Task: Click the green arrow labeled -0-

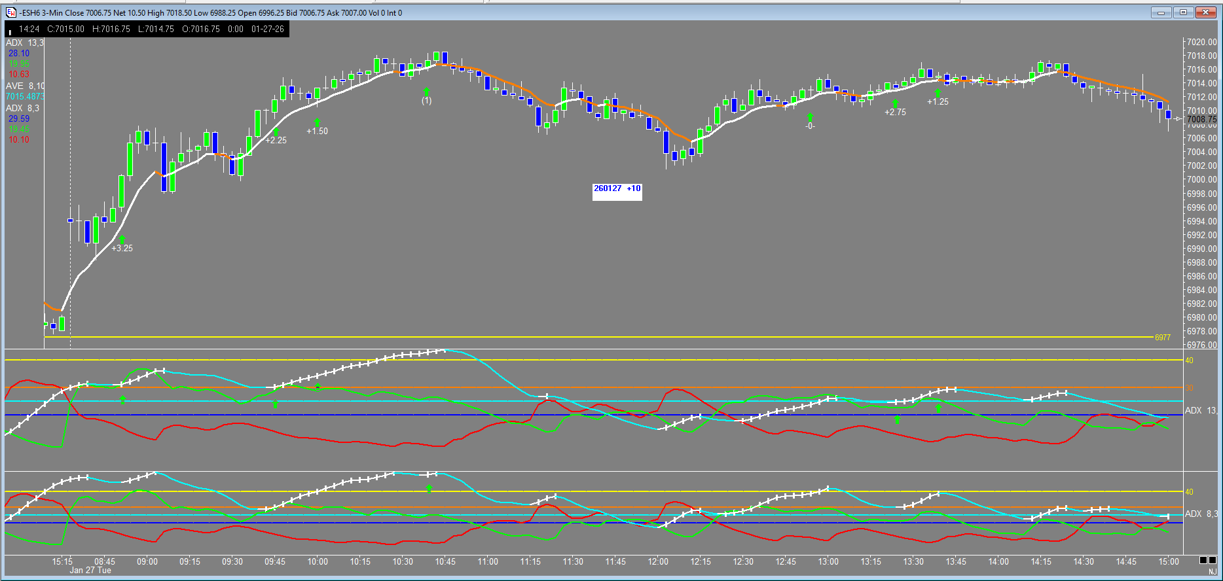Action: 810,118
